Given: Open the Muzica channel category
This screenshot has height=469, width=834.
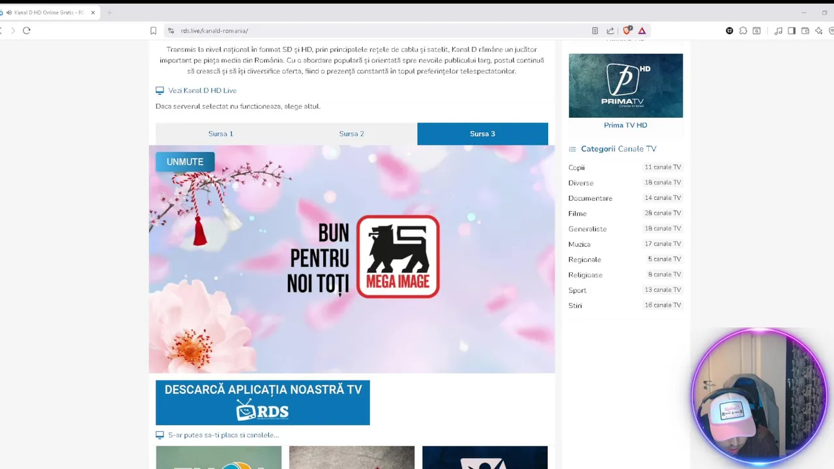Looking at the screenshot, I should (x=579, y=244).
